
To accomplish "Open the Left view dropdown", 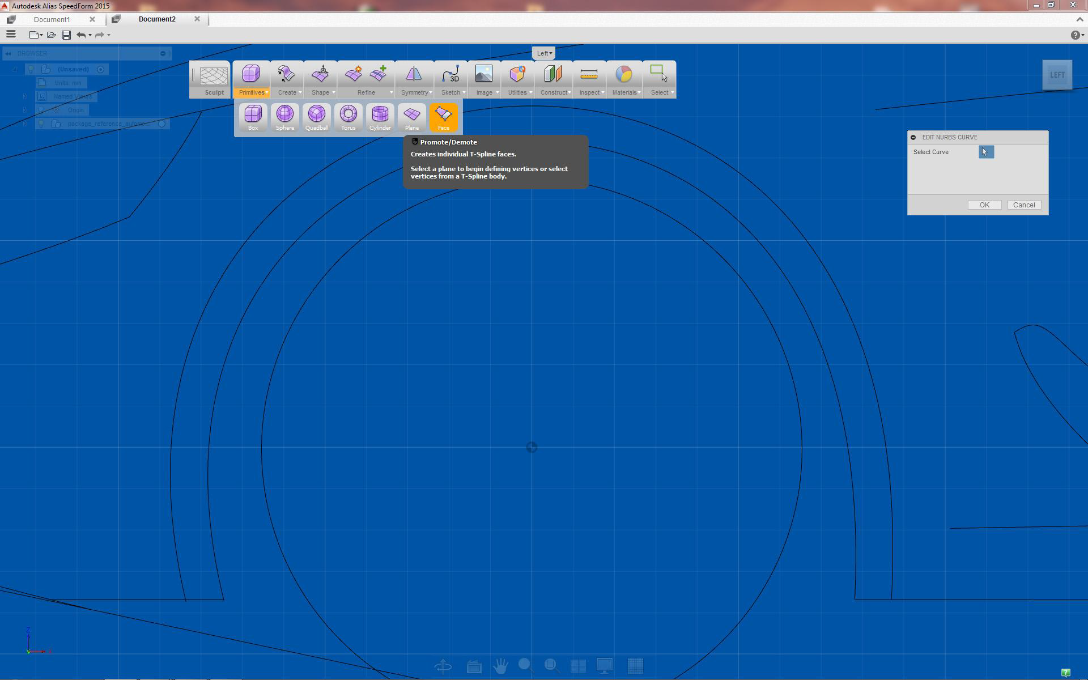I will (544, 53).
